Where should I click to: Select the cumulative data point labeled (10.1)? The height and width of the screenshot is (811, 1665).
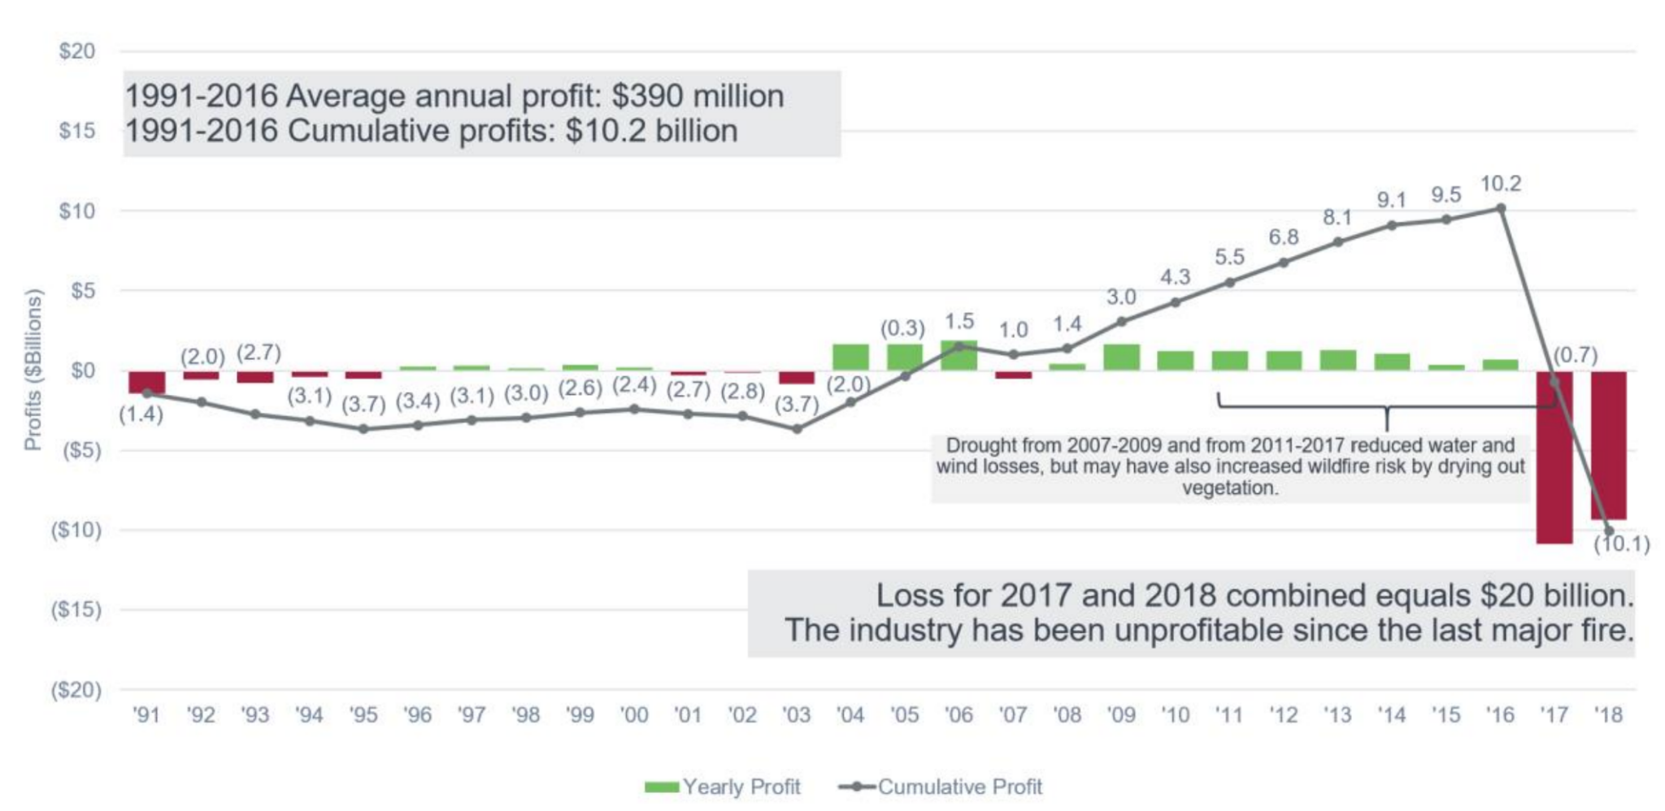pyautogui.click(x=1609, y=531)
